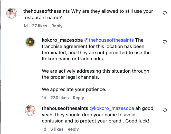The height and width of the screenshot is (134, 171).
Task: View who gave the 230 likes
Action: click(60, 98)
